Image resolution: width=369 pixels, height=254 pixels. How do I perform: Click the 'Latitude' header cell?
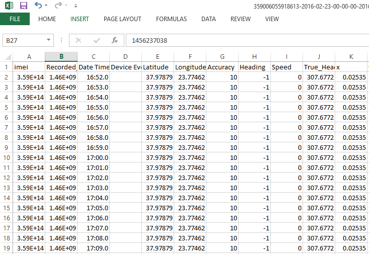coord(158,67)
